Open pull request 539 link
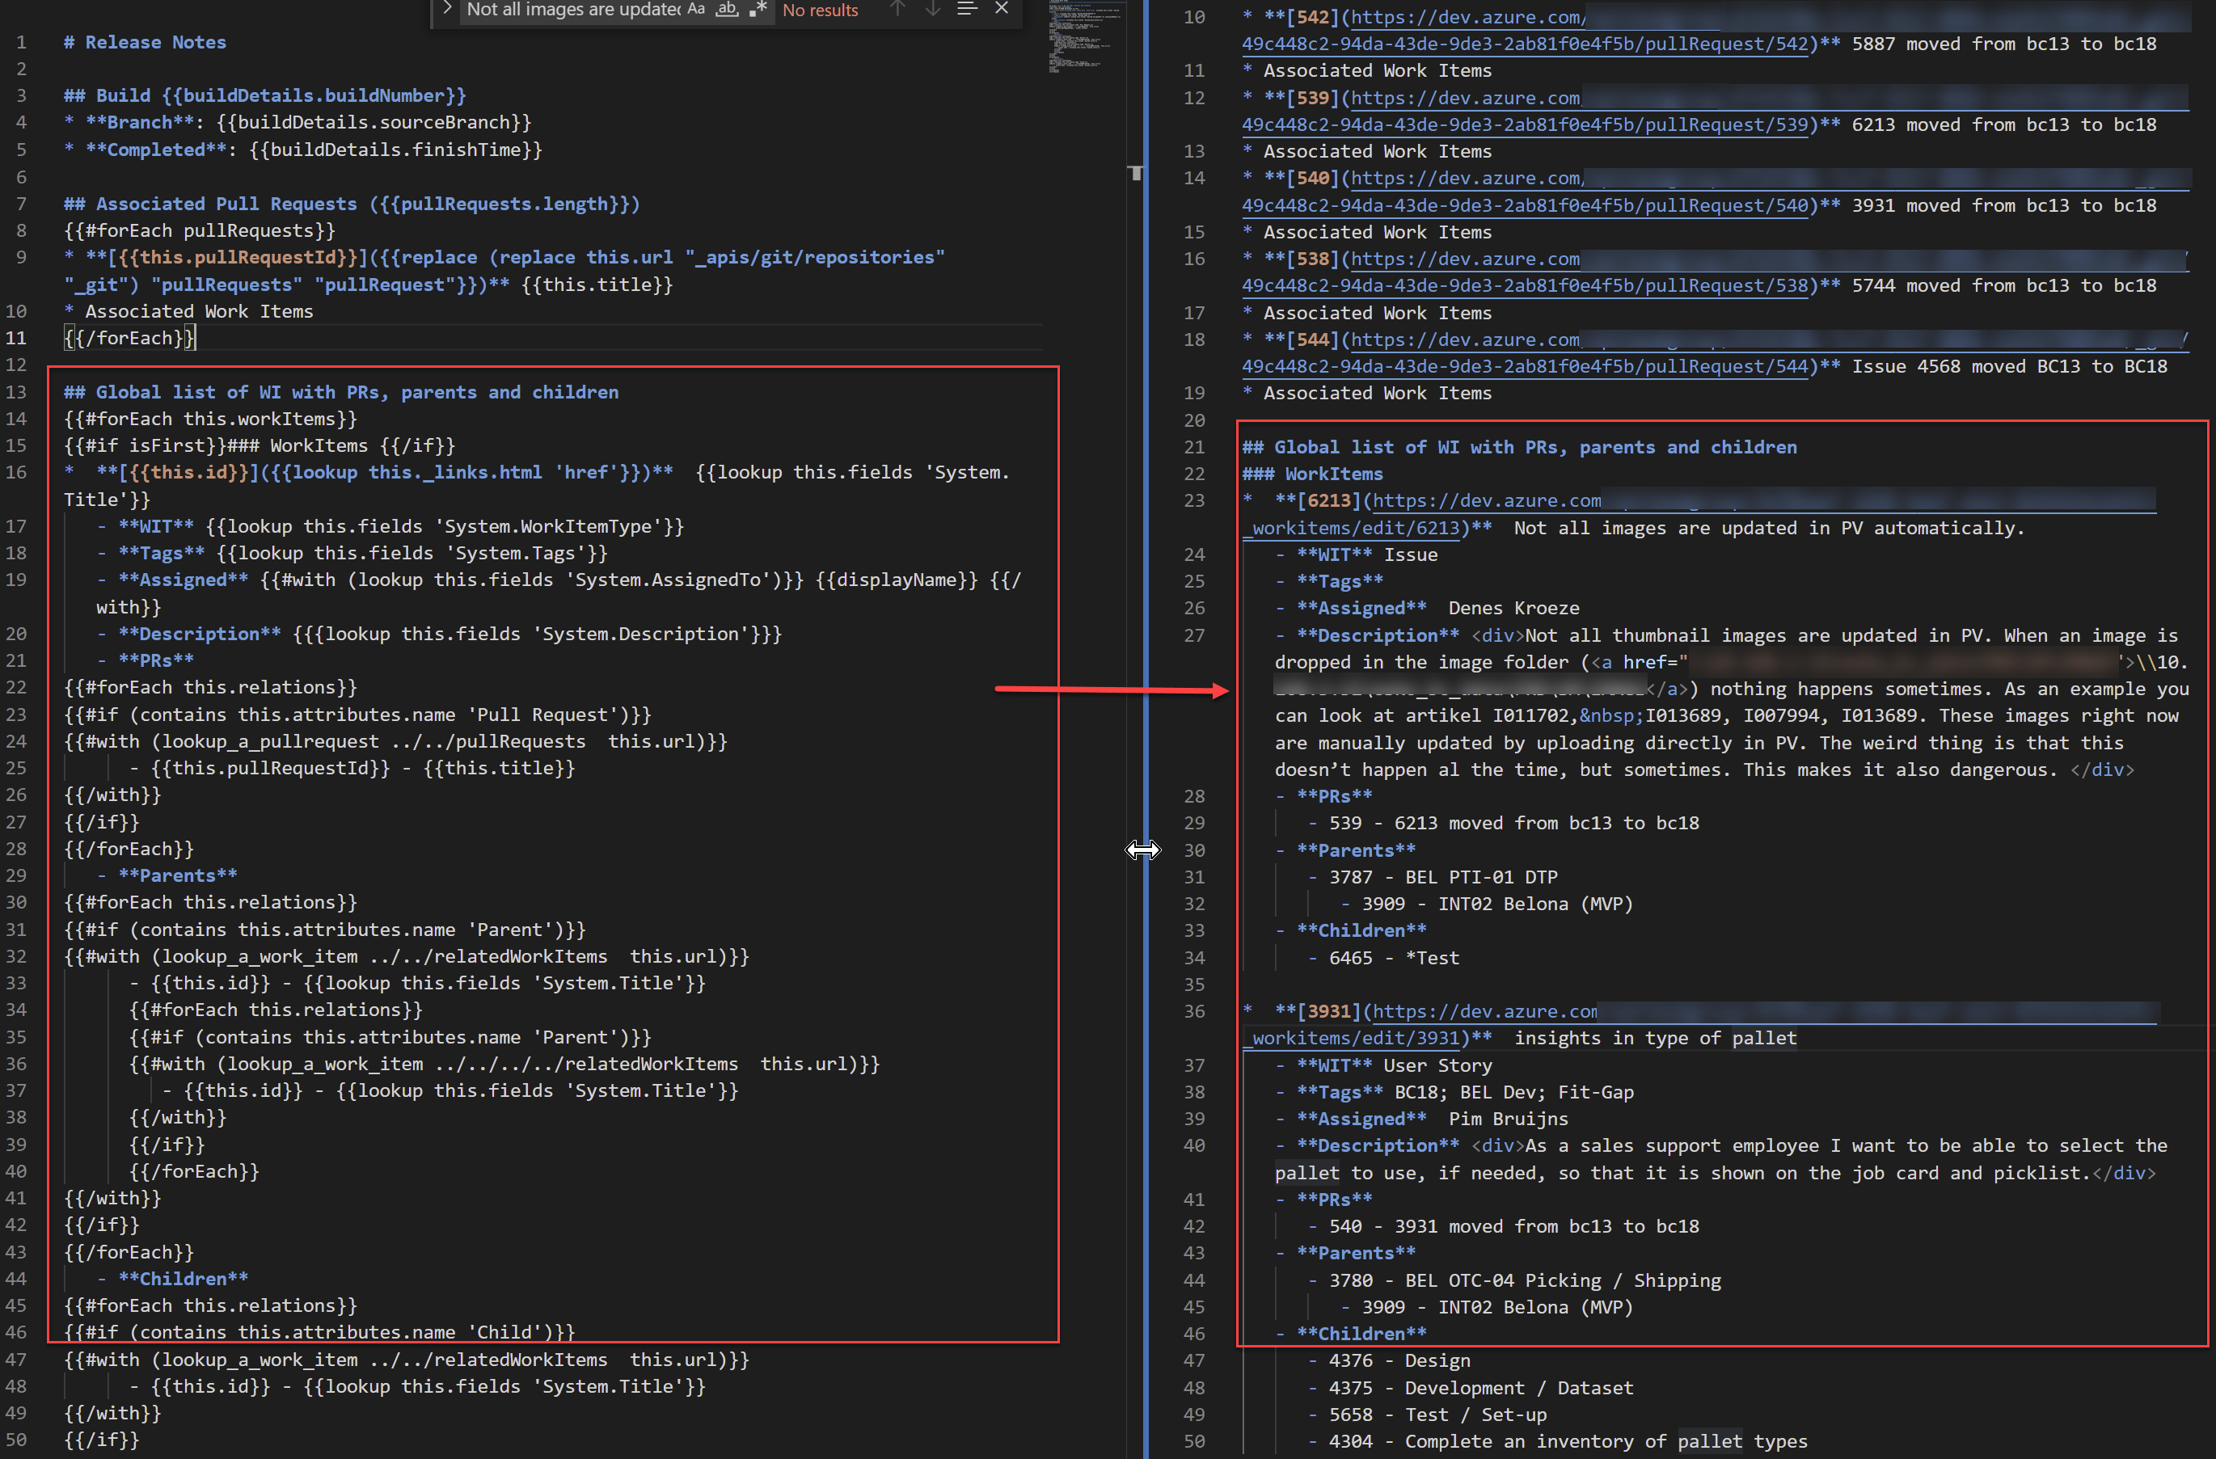2216x1459 pixels. 1525,124
